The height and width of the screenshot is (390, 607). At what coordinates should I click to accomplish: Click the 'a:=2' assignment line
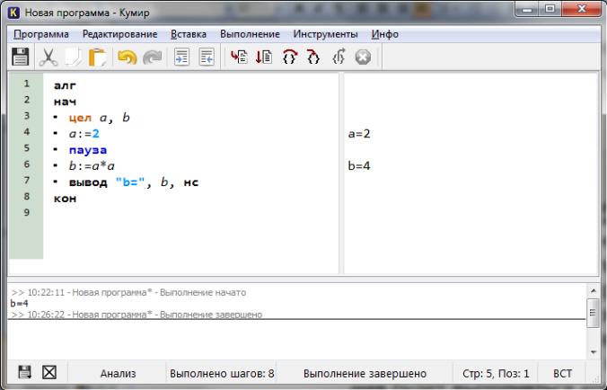[x=84, y=134]
